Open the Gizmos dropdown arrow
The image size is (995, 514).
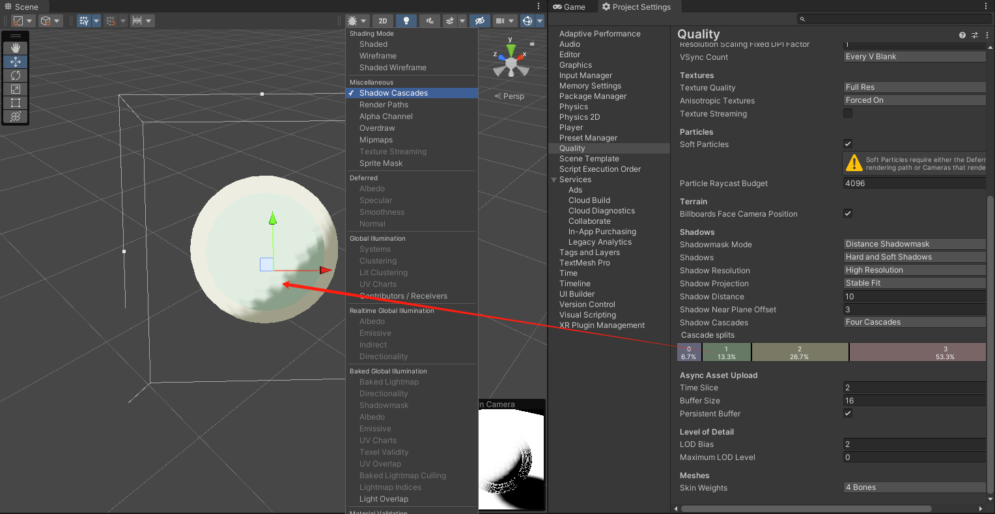540,21
